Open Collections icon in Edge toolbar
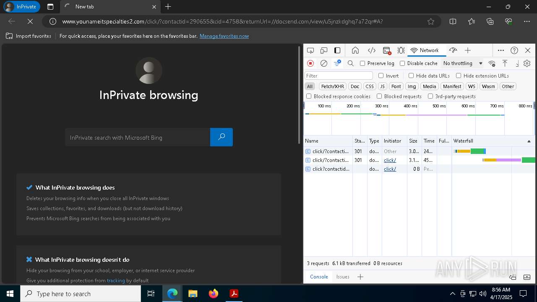537x302 pixels. click(490, 21)
